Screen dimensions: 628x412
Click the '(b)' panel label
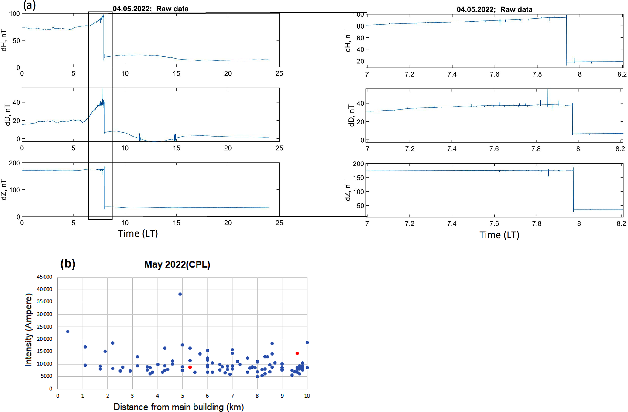point(67,264)
